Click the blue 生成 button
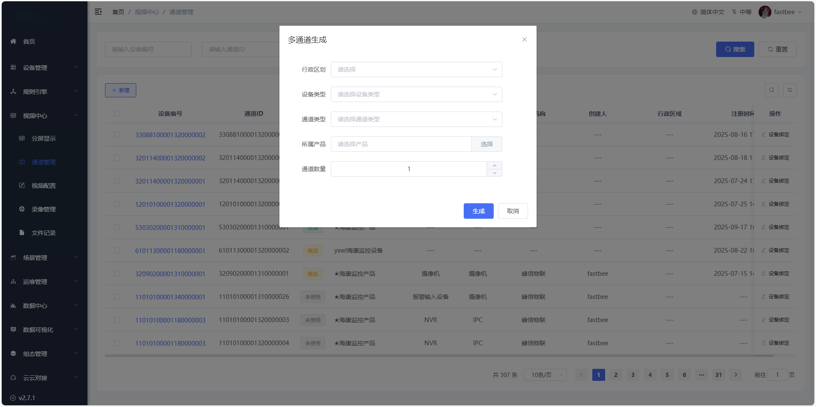This screenshot has height=407, width=816. click(478, 211)
